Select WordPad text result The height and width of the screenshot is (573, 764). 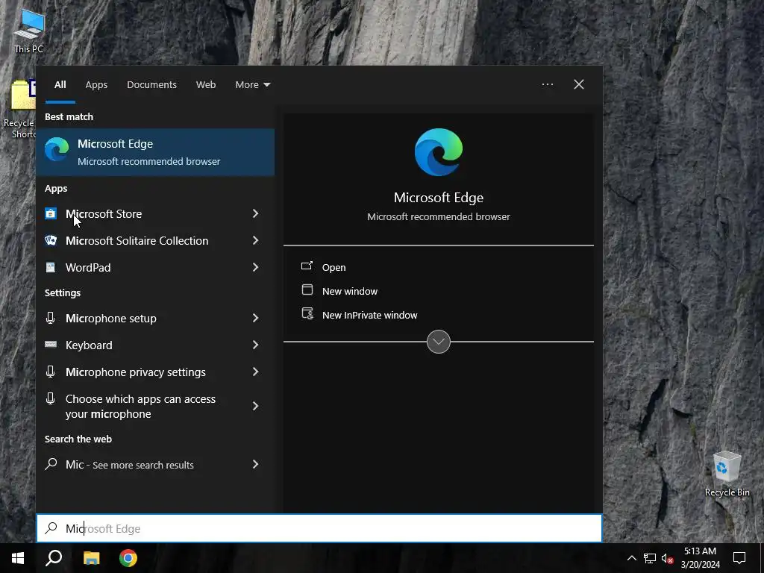coord(88,268)
